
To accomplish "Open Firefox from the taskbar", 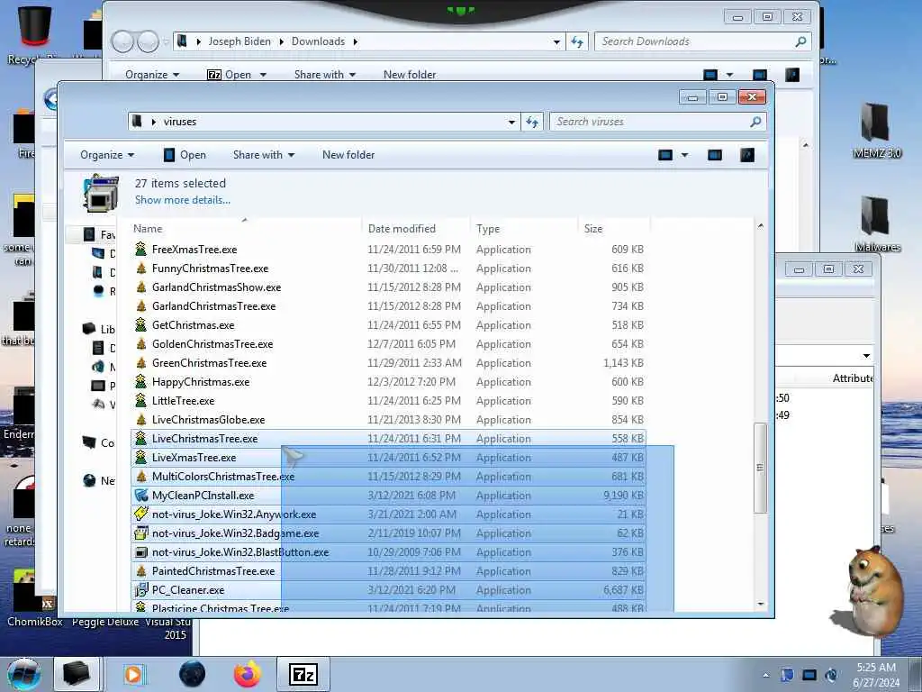I will point(248,674).
